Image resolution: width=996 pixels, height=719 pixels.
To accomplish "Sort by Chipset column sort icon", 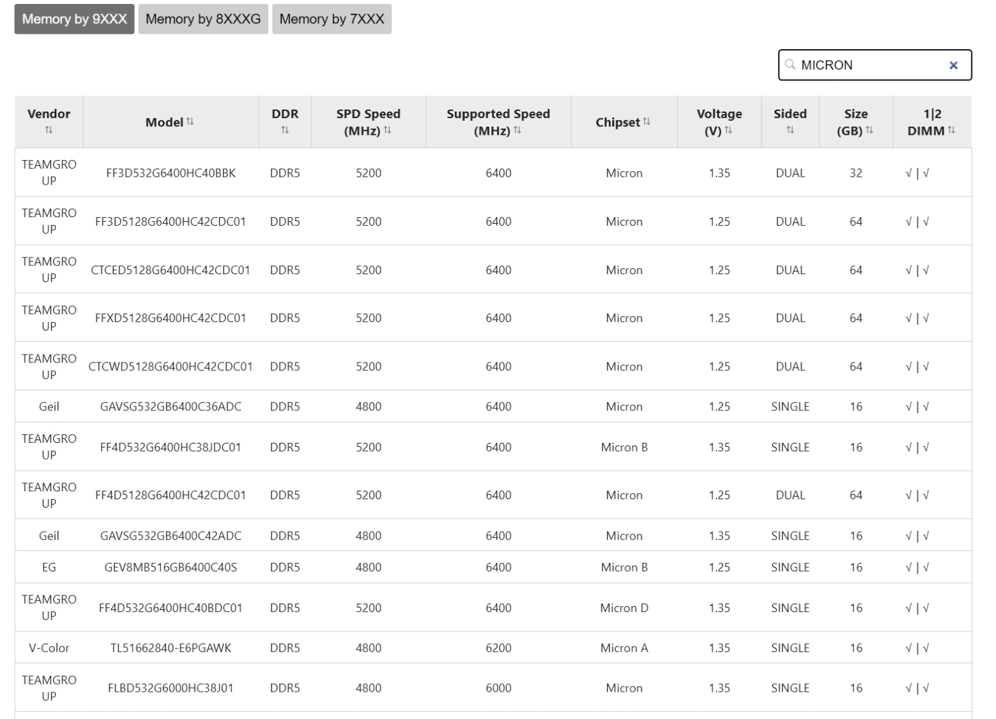I will [647, 121].
